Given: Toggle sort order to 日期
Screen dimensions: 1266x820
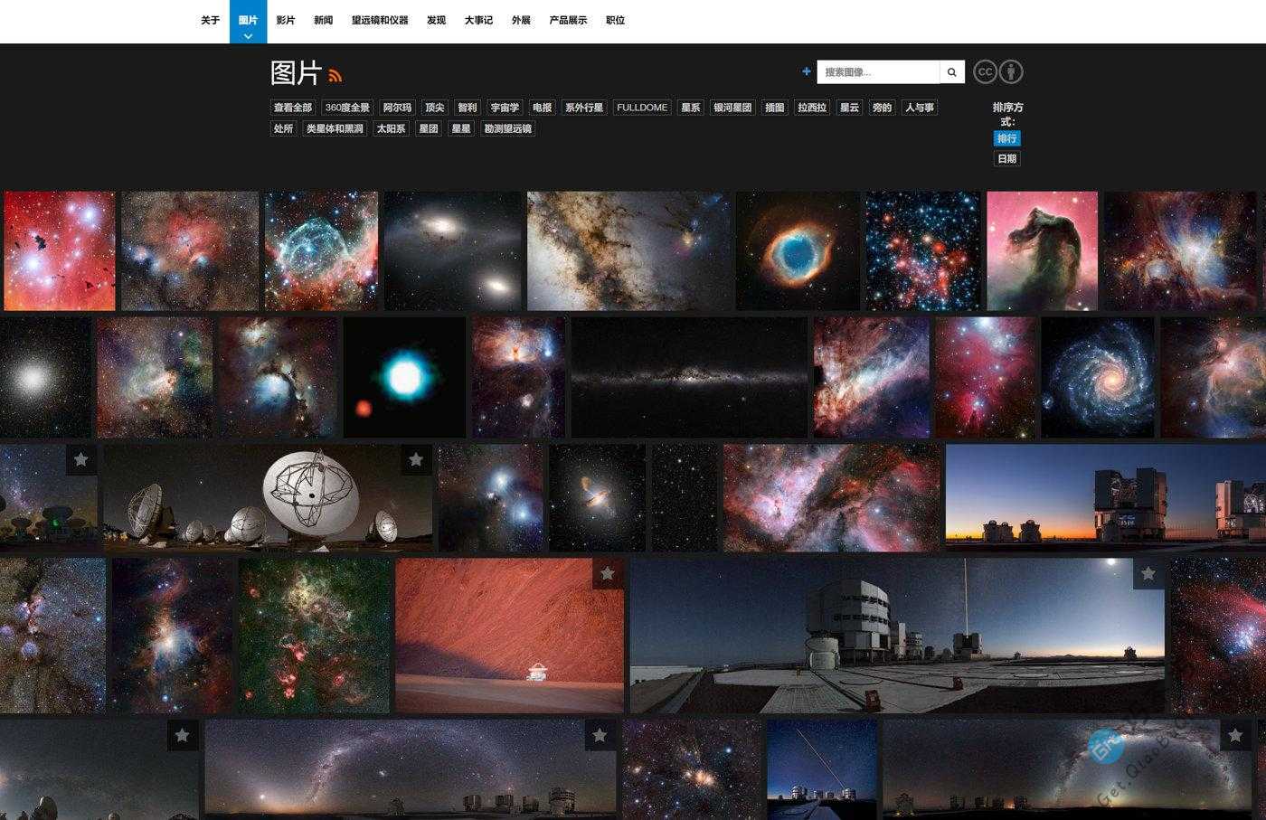Looking at the screenshot, I should tap(1006, 158).
